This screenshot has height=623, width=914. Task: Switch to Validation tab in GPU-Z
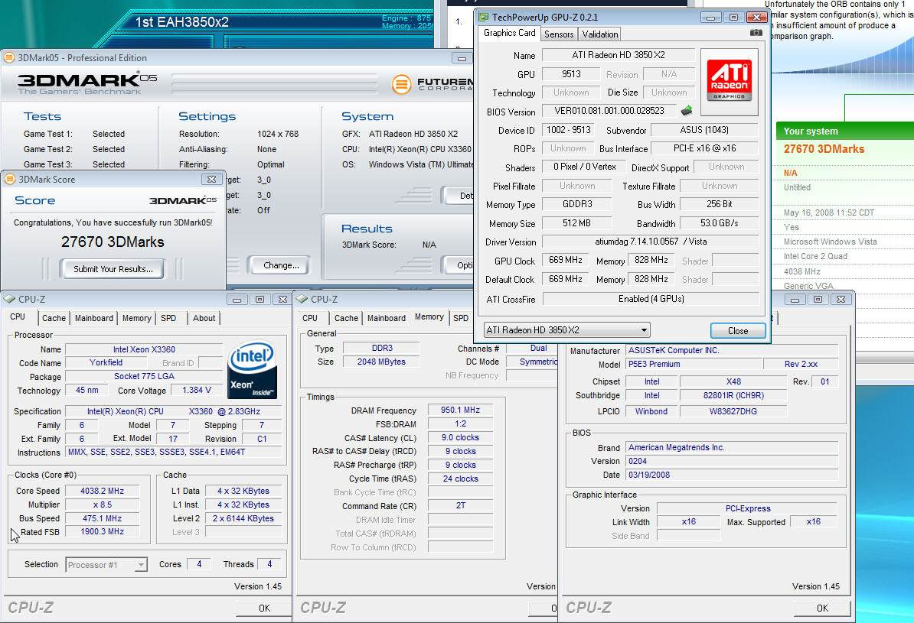point(600,34)
